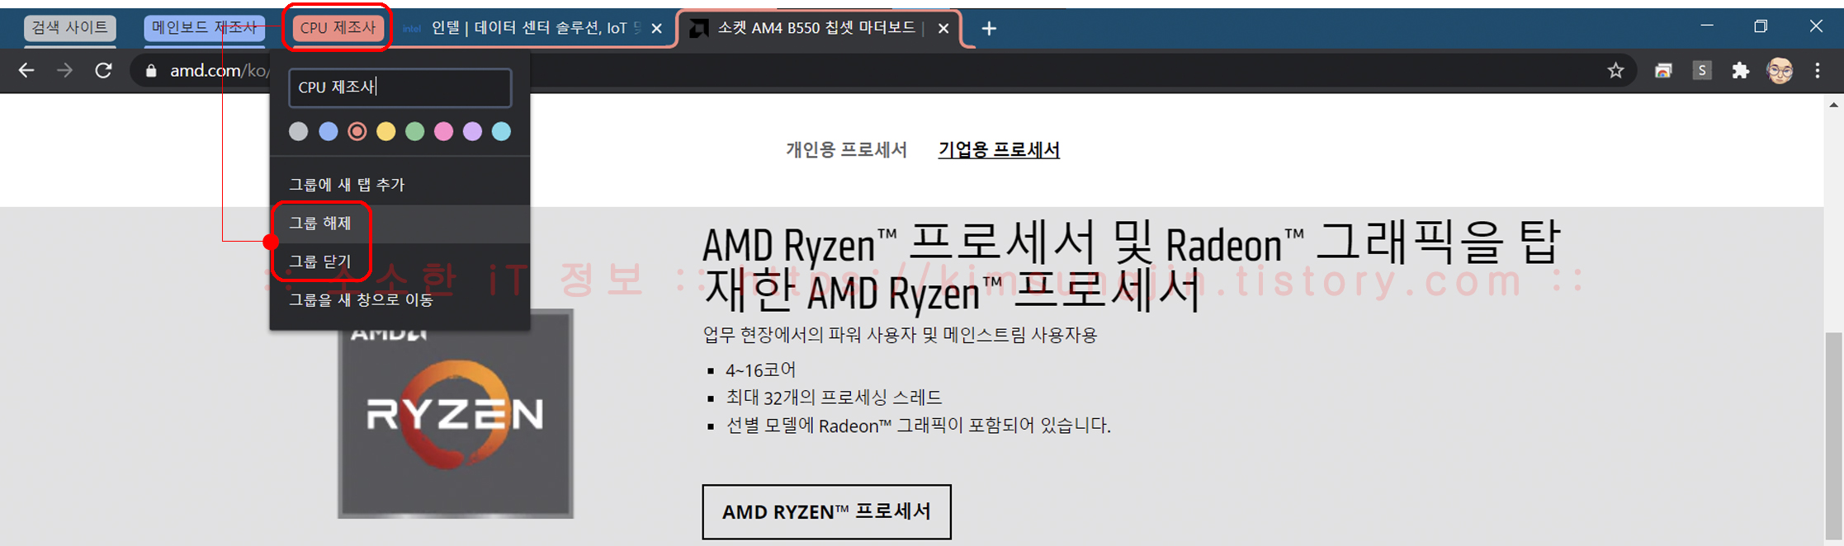Image resolution: width=1844 pixels, height=546 pixels.
Task: Click the address bar URL amd.com
Action: point(219,71)
